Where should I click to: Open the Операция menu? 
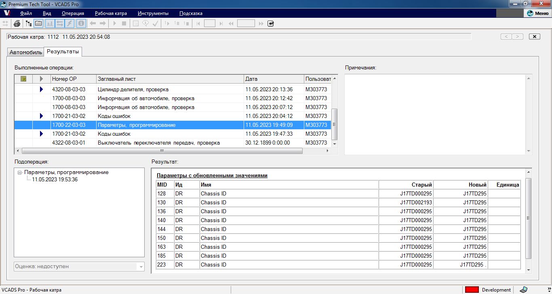click(73, 13)
